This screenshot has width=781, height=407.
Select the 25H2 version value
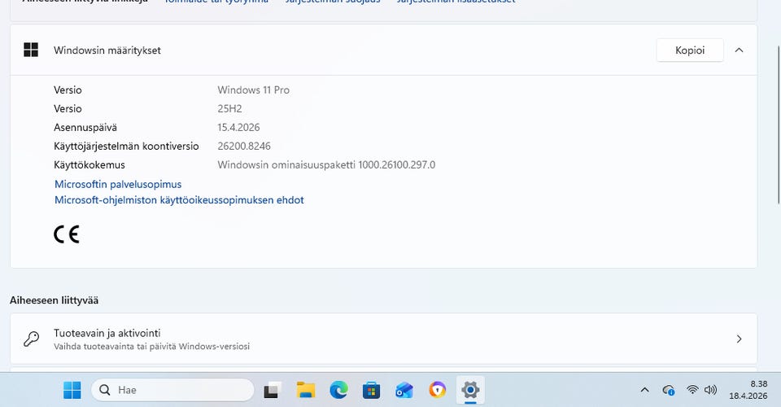pyautogui.click(x=229, y=108)
